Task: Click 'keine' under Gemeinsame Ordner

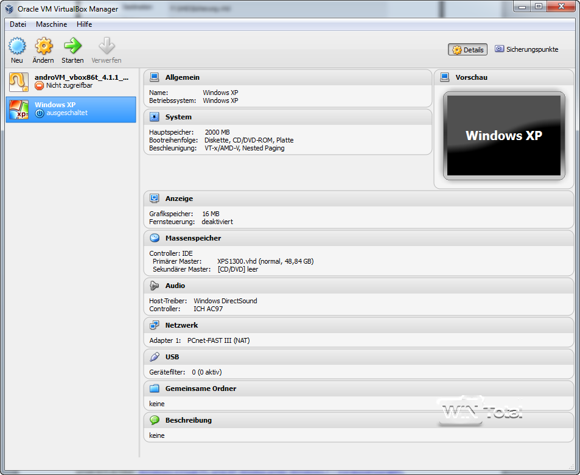Action: tap(157, 404)
